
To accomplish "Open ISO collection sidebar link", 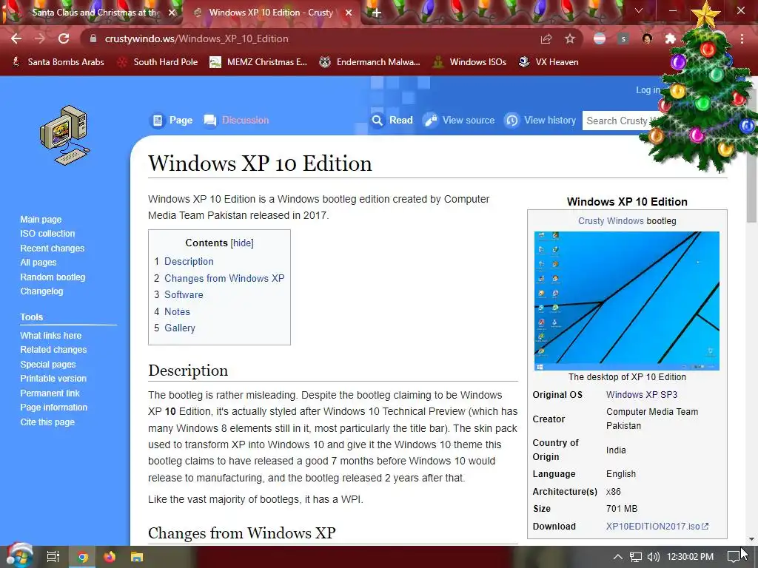I will pos(47,233).
